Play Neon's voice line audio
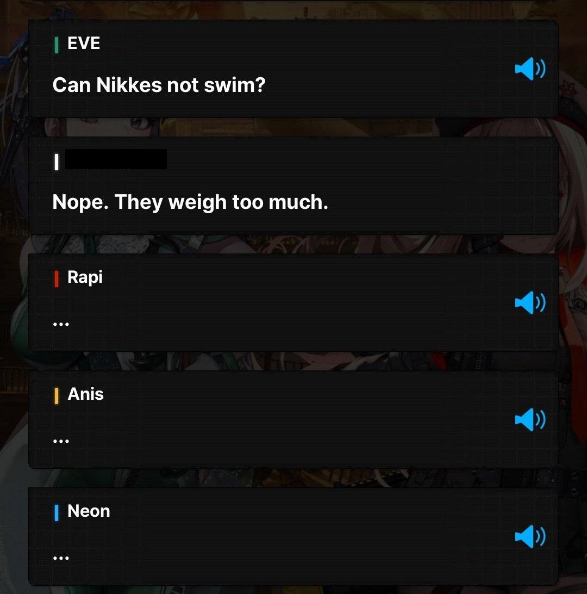Viewport: 587px width, 594px height. click(530, 536)
